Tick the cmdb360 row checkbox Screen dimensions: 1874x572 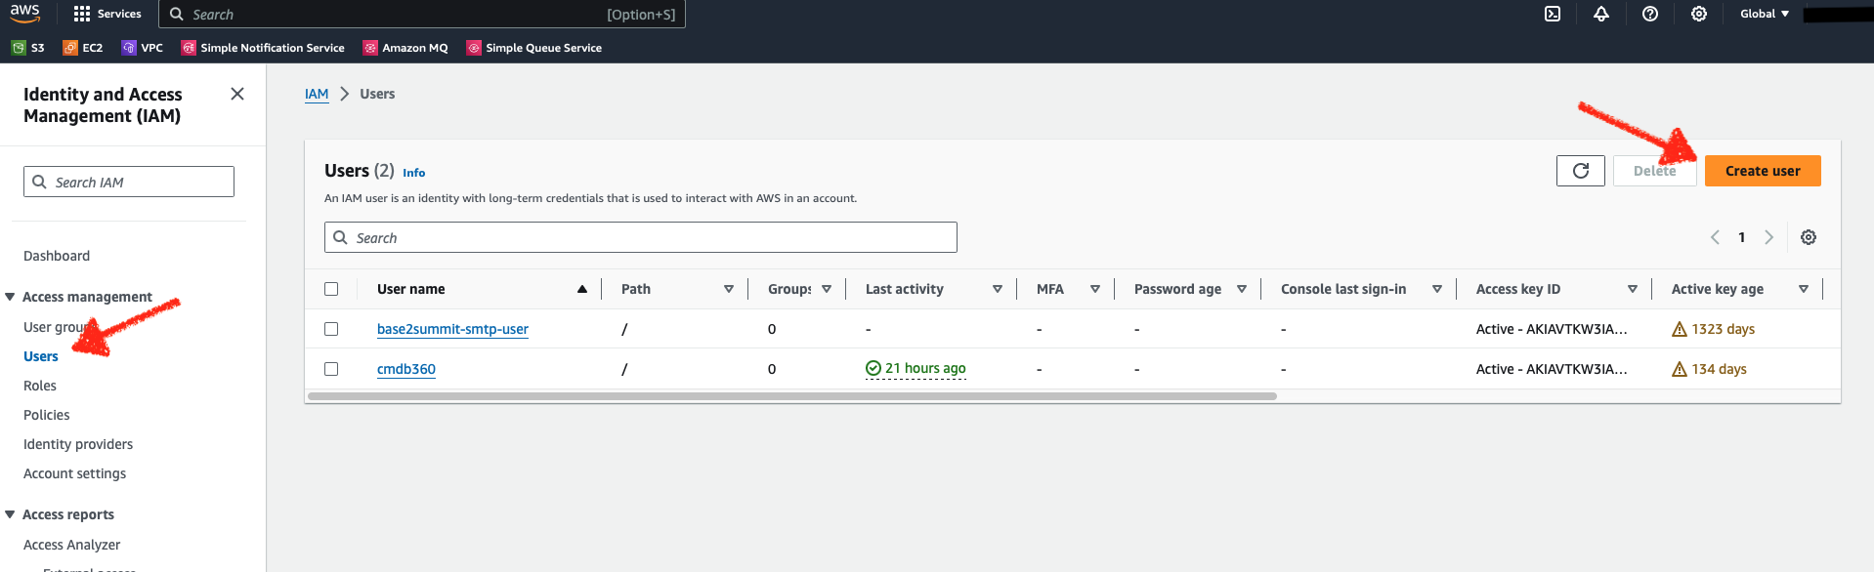(x=331, y=369)
